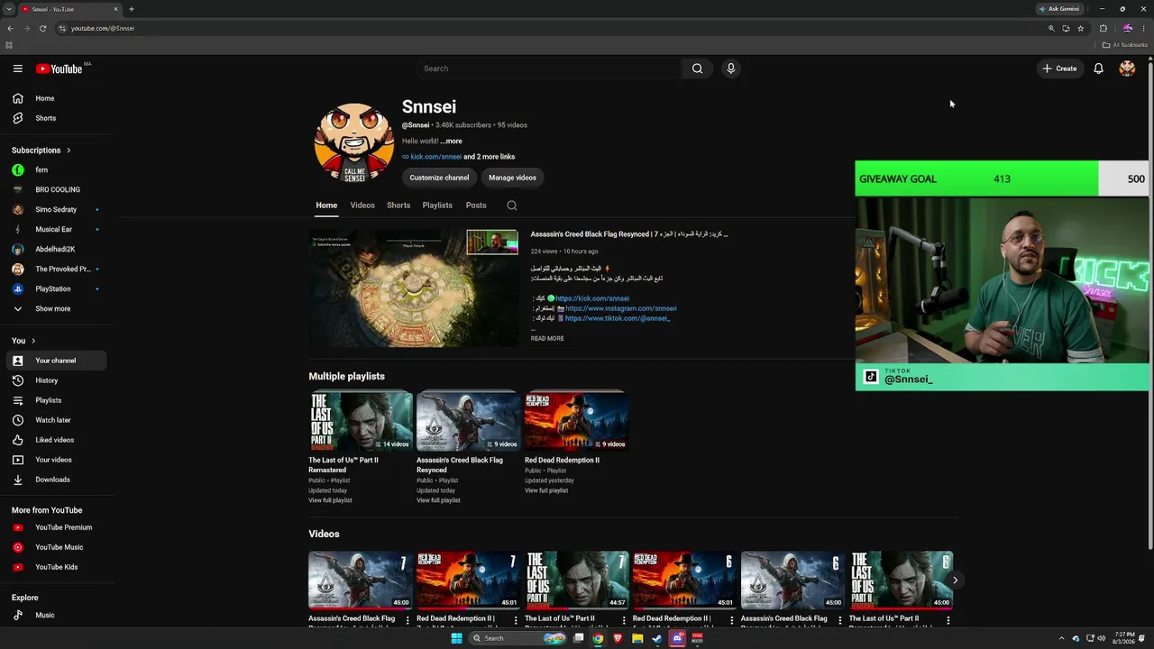Open the instagram.com/snnsei description link
This screenshot has height=649, width=1154.
[620, 308]
